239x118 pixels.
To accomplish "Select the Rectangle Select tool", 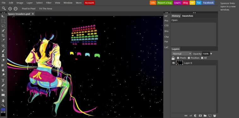I will point(3,21).
